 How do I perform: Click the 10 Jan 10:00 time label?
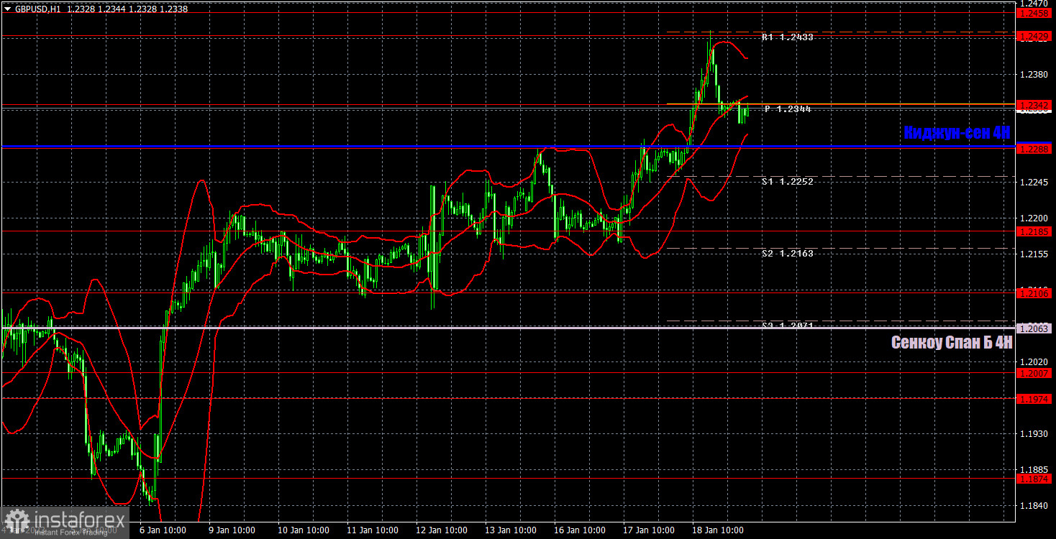[302, 530]
